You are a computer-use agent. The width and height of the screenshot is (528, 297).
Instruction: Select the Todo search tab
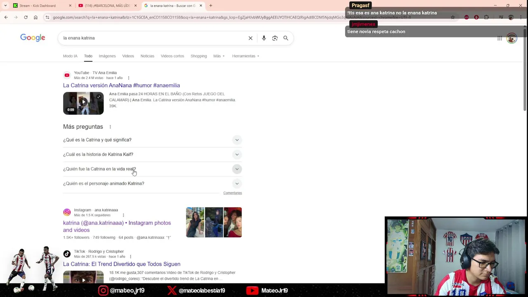point(88,56)
